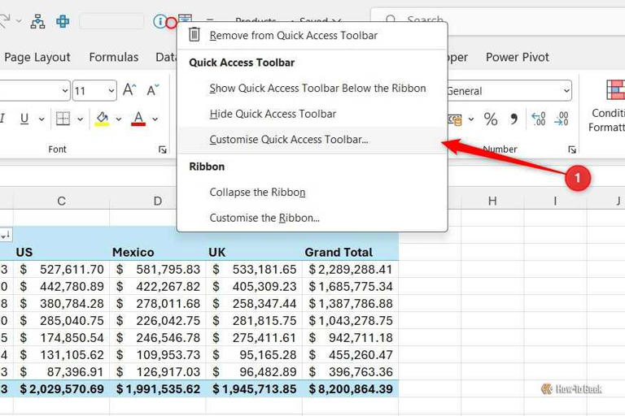625x416 pixels.
Task: Click the Decrease Decimal icon
Action: click(562, 119)
